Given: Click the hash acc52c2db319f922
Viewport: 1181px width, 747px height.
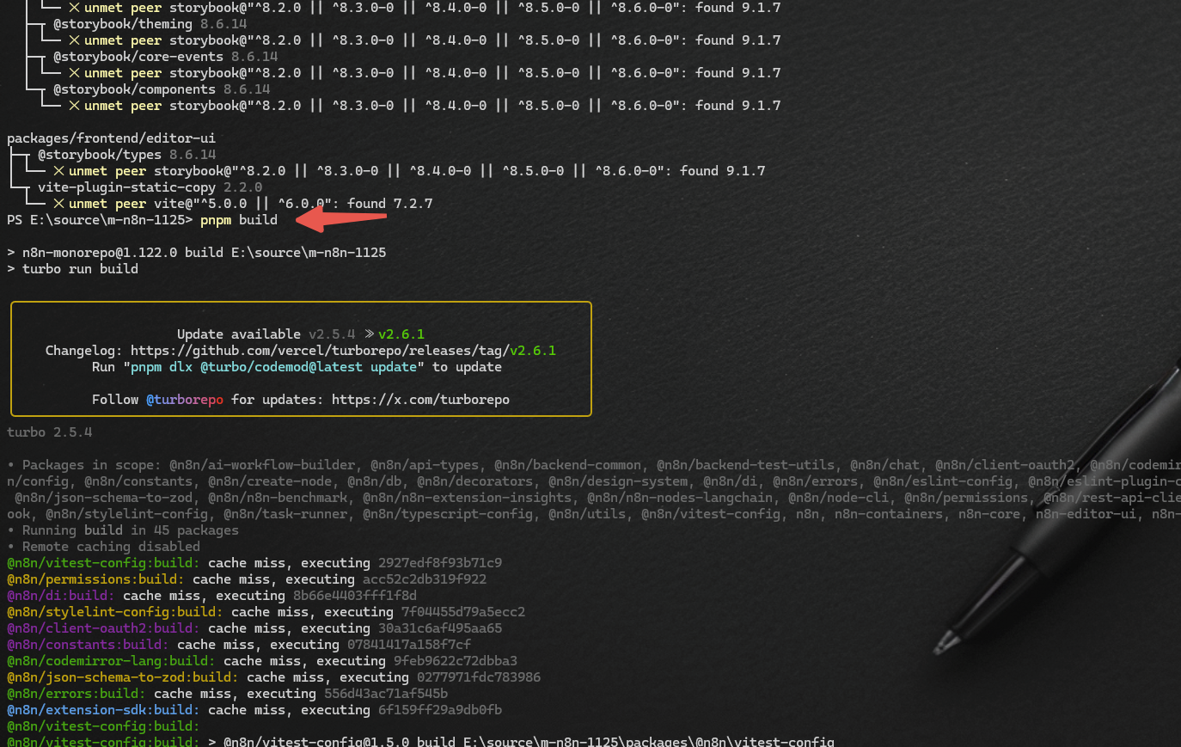Looking at the screenshot, I should 425,579.
